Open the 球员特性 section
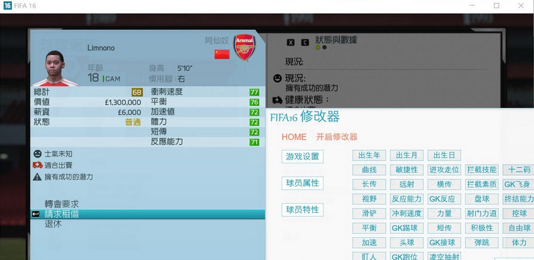The width and height of the screenshot is (534, 260). point(303,210)
